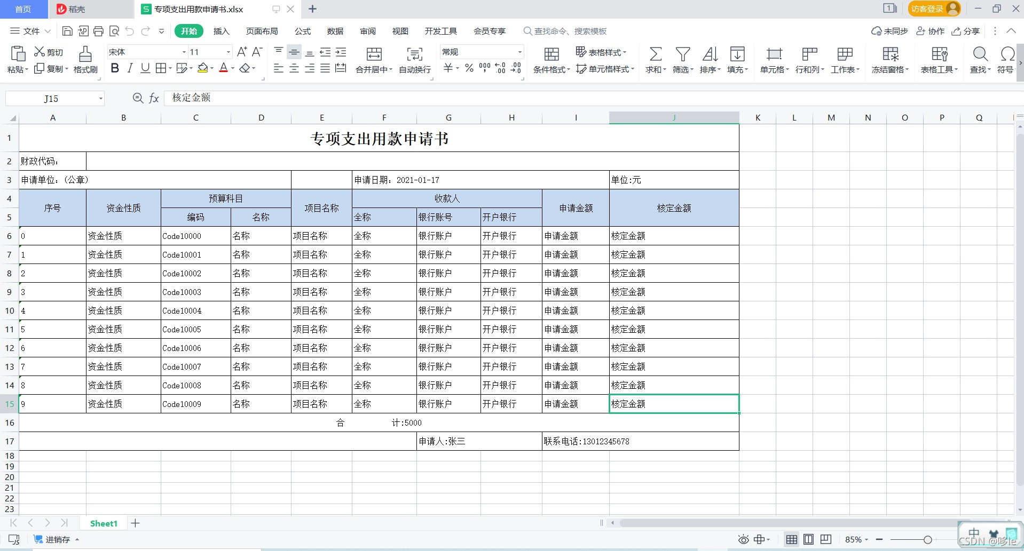The width and height of the screenshot is (1024, 551).
Task: Click the formula bar input field
Action: (593, 98)
